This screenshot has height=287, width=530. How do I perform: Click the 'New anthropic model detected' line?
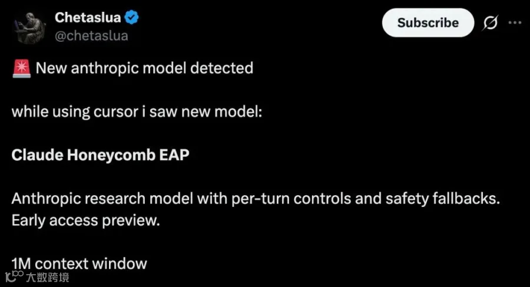point(144,68)
